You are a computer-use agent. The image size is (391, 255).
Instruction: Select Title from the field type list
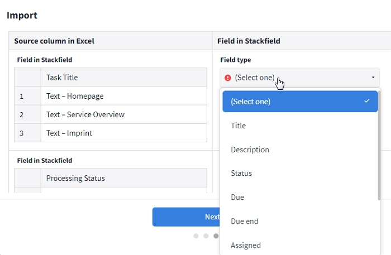pos(239,126)
